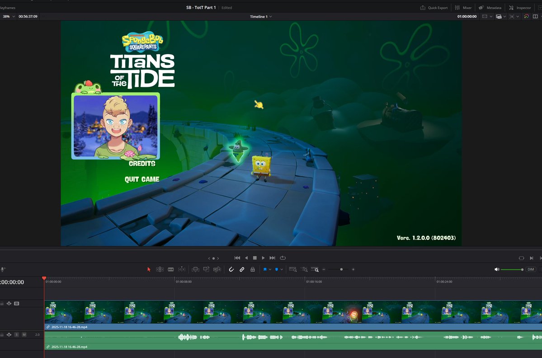The width and height of the screenshot is (542, 358).
Task: Open the 38% viewer zoom dropdown
Action: [x=8, y=16]
